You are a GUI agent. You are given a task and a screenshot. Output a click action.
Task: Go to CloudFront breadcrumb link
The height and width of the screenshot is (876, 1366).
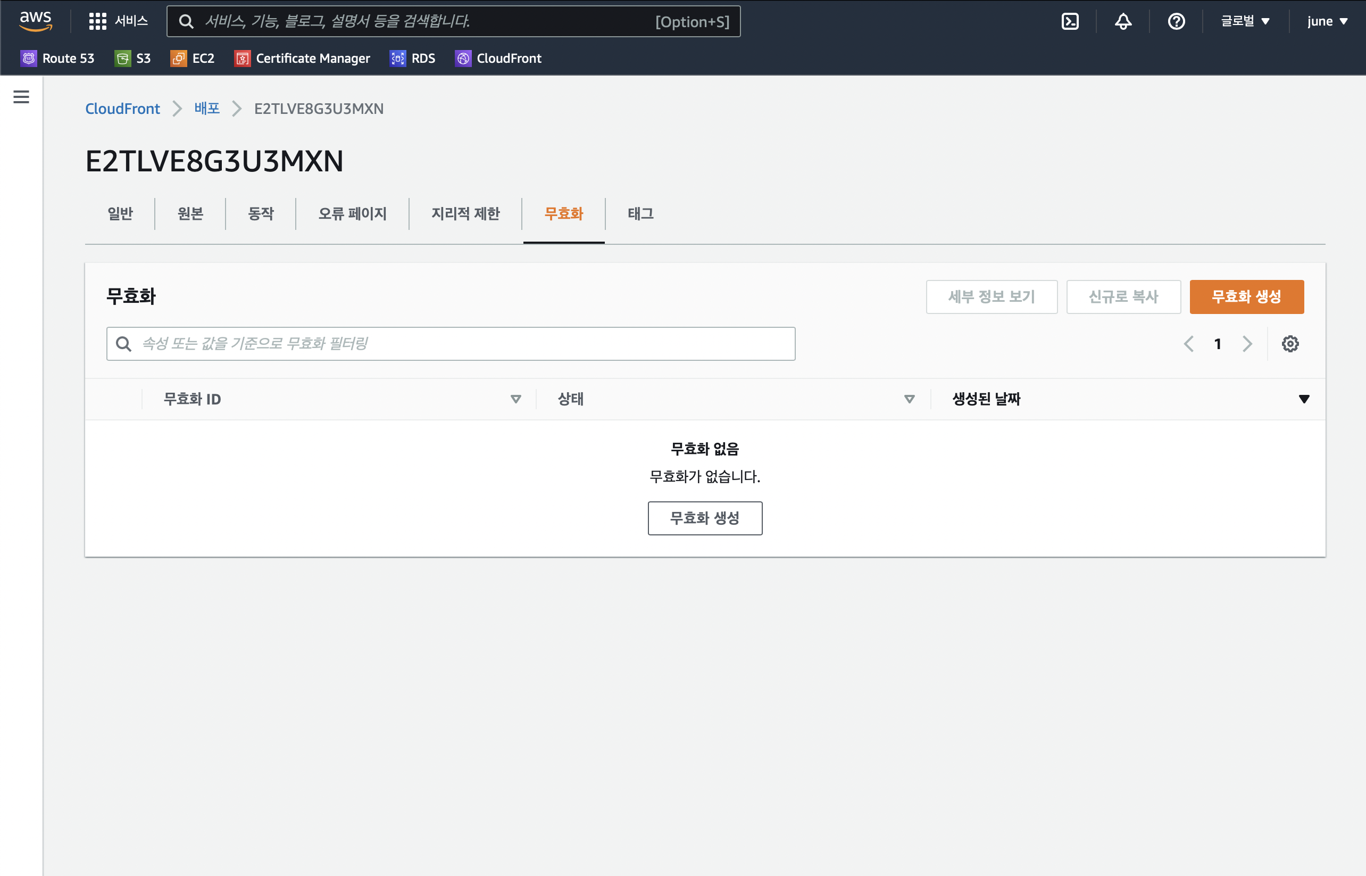tap(122, 109)
